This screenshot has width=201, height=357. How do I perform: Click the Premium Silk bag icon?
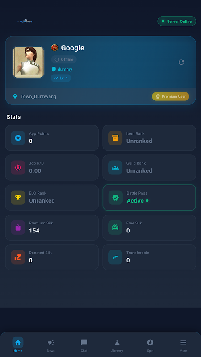(x=18, y=228)
